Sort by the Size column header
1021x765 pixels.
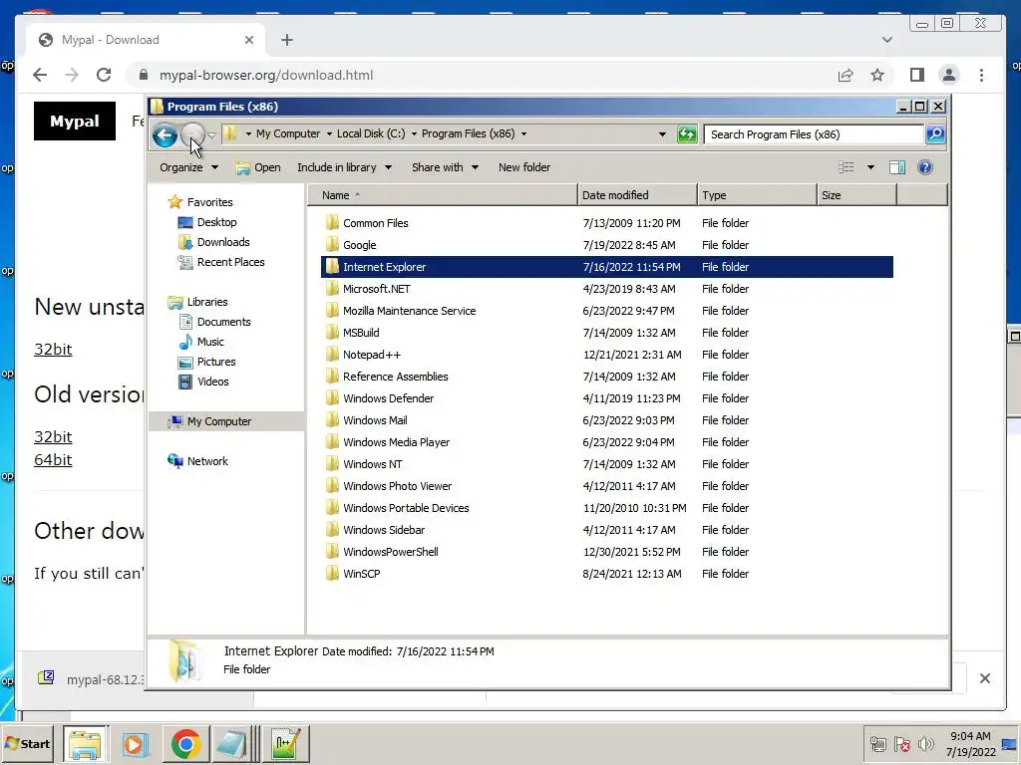(856, 195)
